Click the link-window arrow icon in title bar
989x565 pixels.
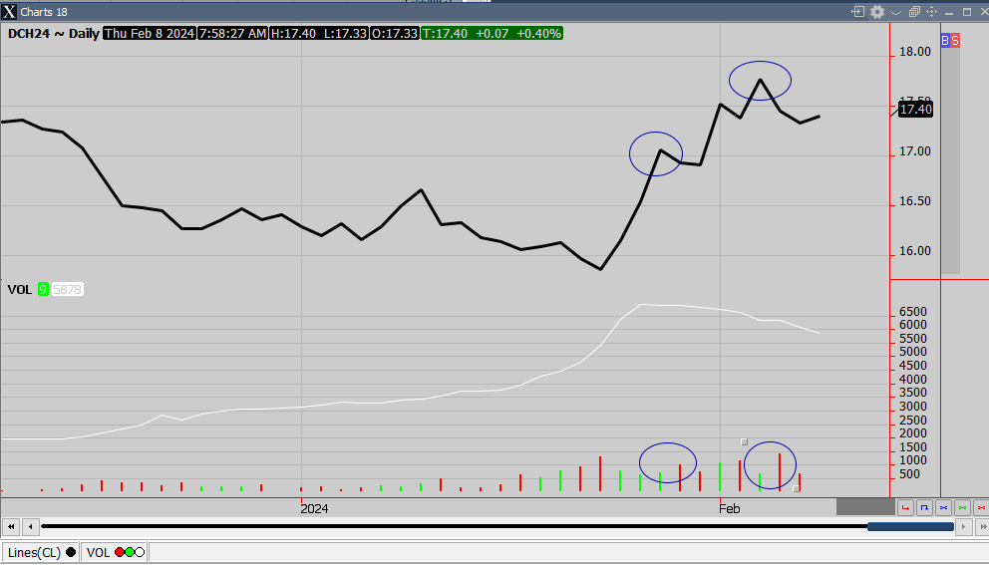coord(857,11)
